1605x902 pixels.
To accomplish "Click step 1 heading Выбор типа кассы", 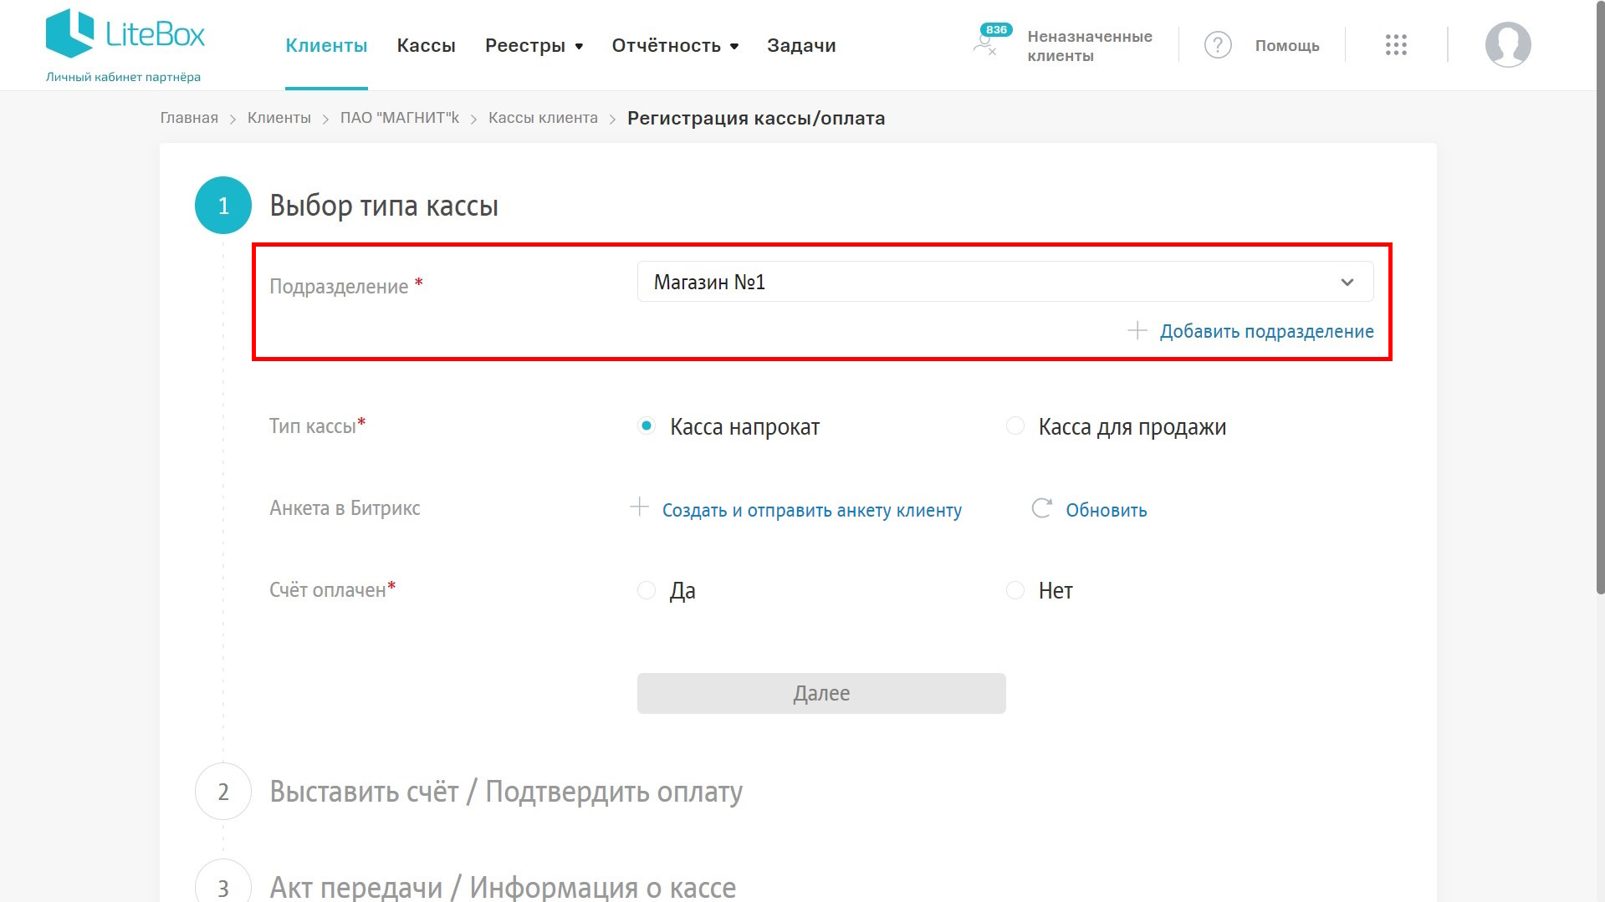I will [x=384, y=206].
